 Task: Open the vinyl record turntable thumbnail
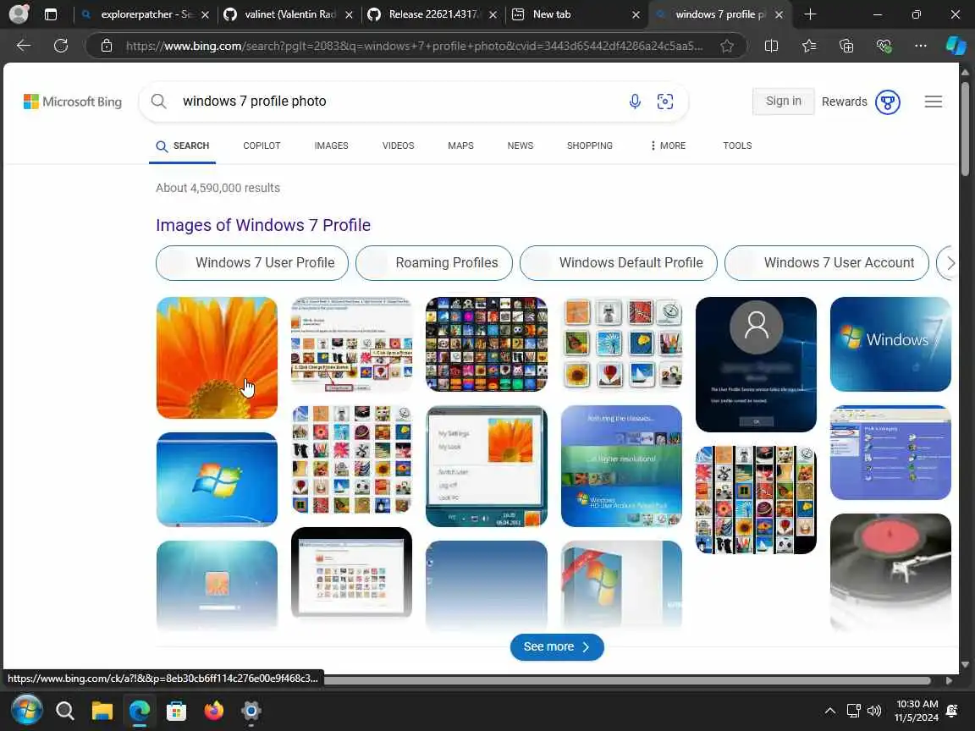click(890, 572)
